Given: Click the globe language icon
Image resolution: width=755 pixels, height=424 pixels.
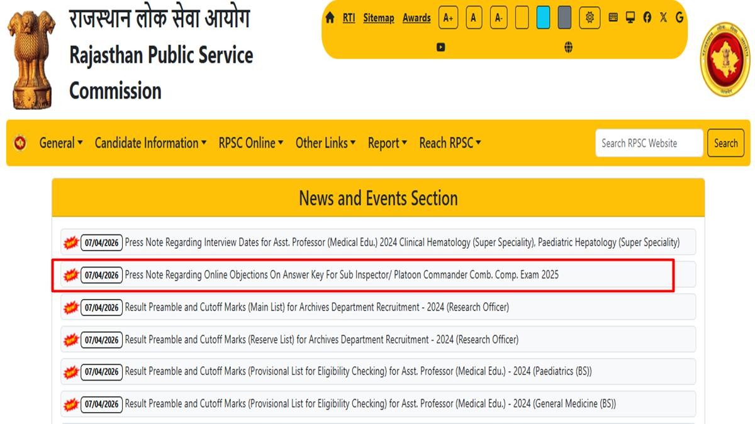Looking at the screenshot, I should pos(568,47).
